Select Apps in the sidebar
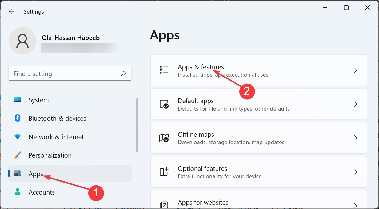Image resolution: width=379 pixels, height=209 pixels. (36, 174)
